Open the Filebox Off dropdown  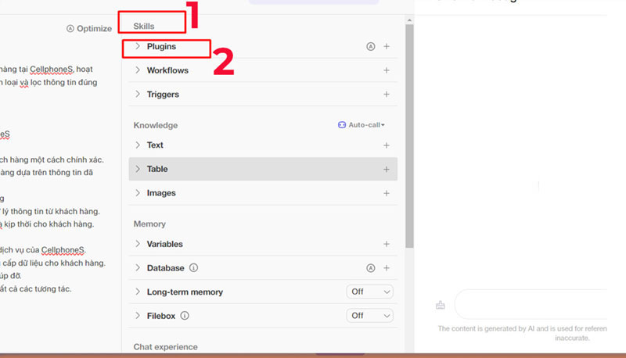(x=370, y=316)
